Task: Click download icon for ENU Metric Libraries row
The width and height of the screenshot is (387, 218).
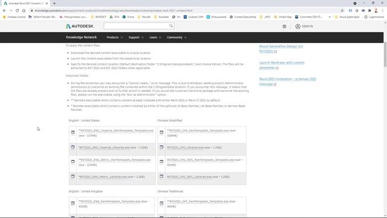Action: point(73,176)
